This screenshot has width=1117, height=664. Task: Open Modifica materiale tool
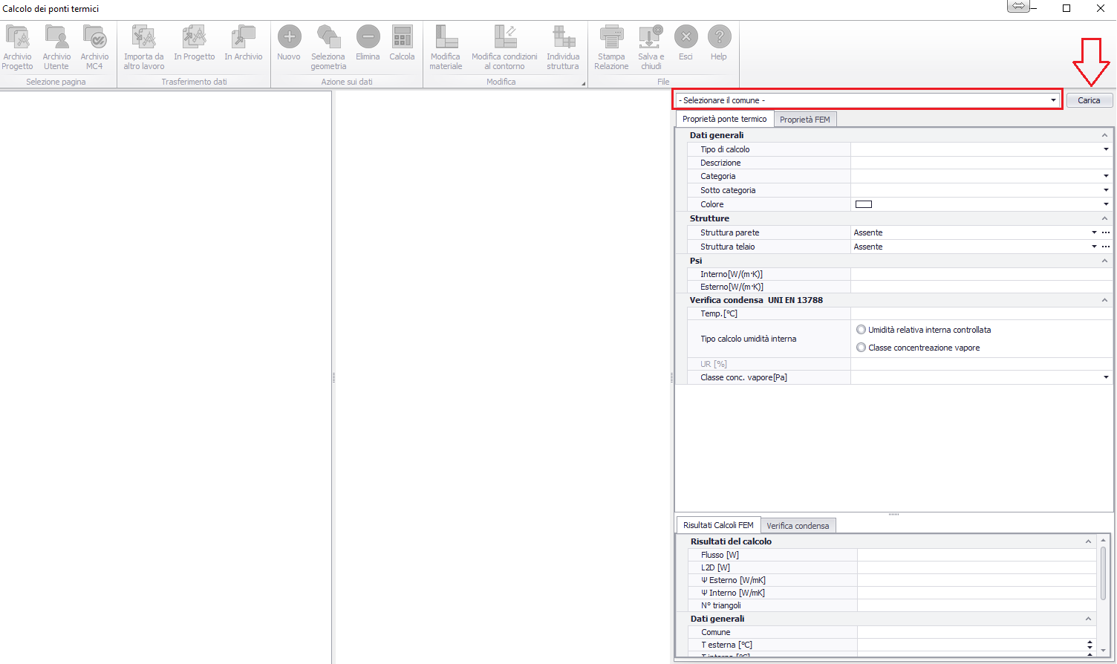[x=446, y=48]
